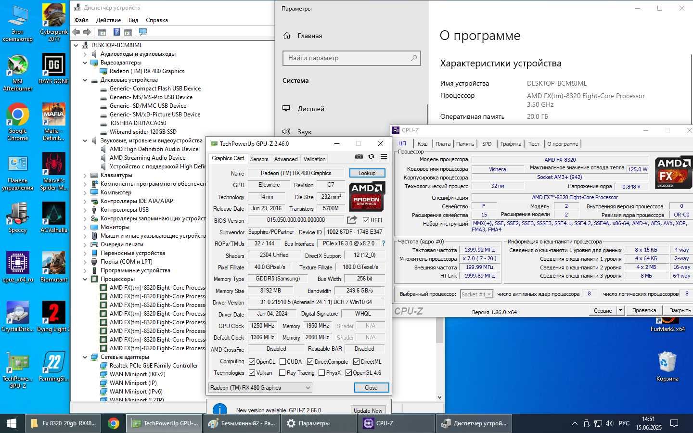This screenshot has width=693, height=433.
Task: Select the Cyberpunk 2077 desktop icon
Action: (x=54, y=22)
